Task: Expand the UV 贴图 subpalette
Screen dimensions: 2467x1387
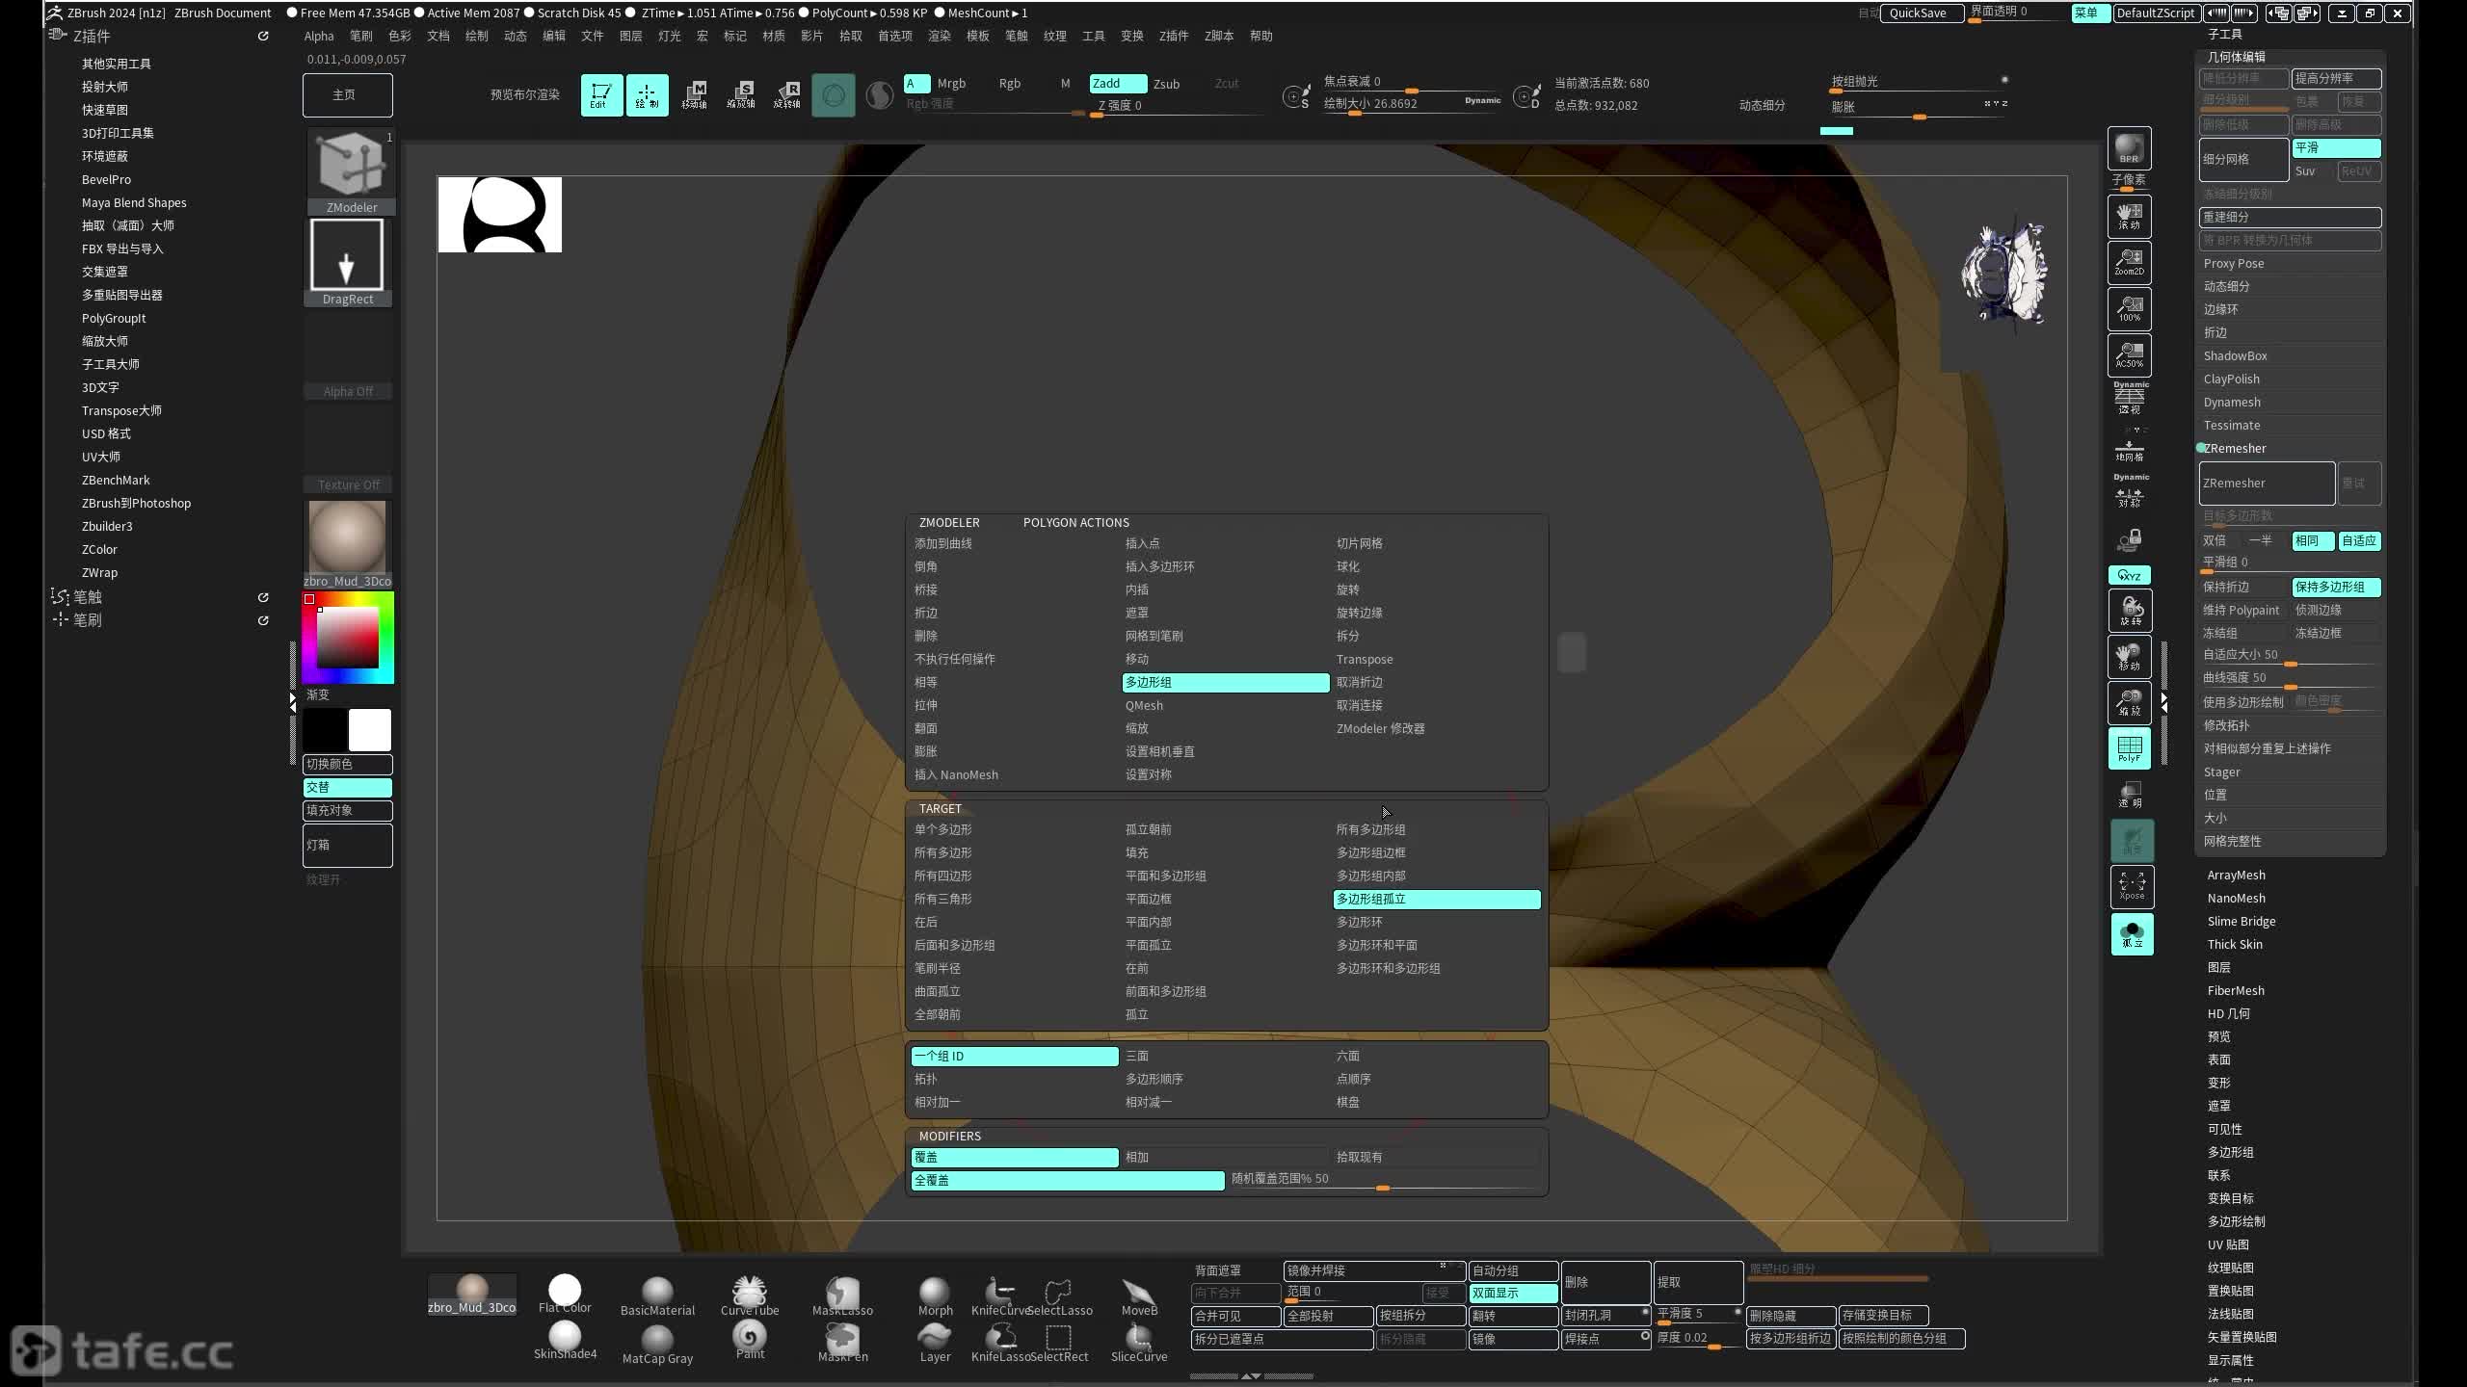Action: [x=2228, y=1244]
